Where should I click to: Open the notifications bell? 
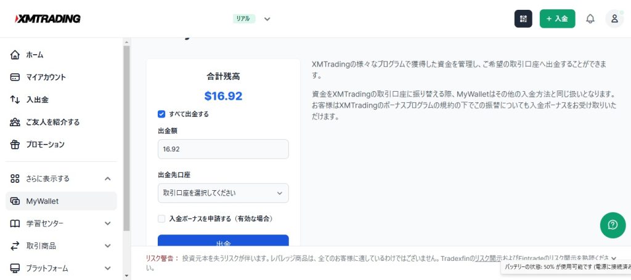click(590, 18)
